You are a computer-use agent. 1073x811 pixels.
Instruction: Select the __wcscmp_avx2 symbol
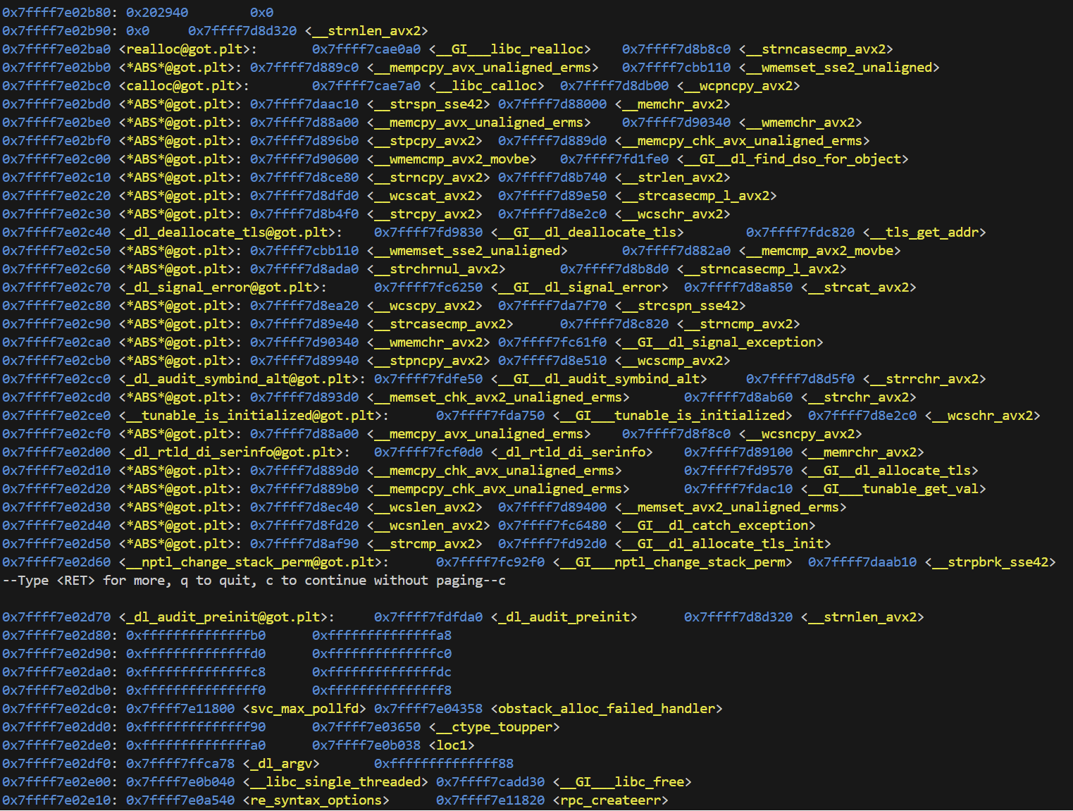[672, 361]
